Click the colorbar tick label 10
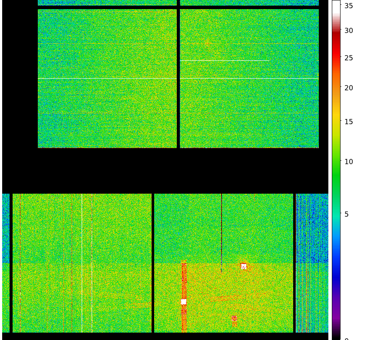Screen dimensions: 377x340 [349, 162]
